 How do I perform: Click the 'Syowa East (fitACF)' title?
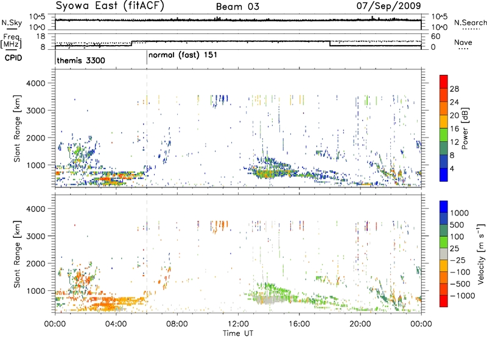110,5
